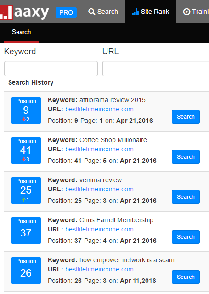Select keyword text 'vemma review'

(101, 180)
